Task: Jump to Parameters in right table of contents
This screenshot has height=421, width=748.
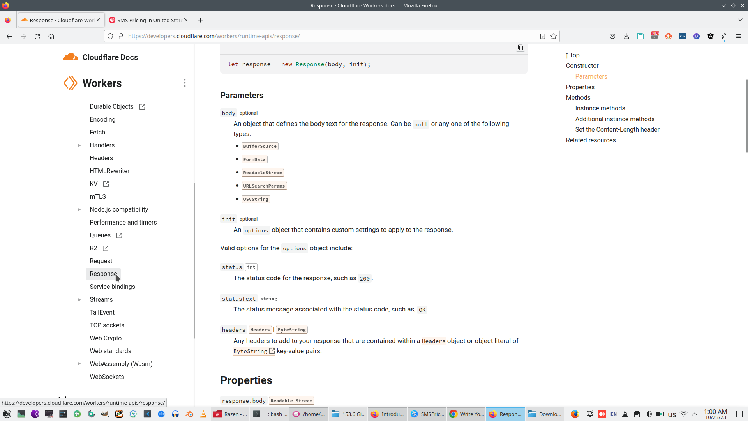Action: point(591,76)
